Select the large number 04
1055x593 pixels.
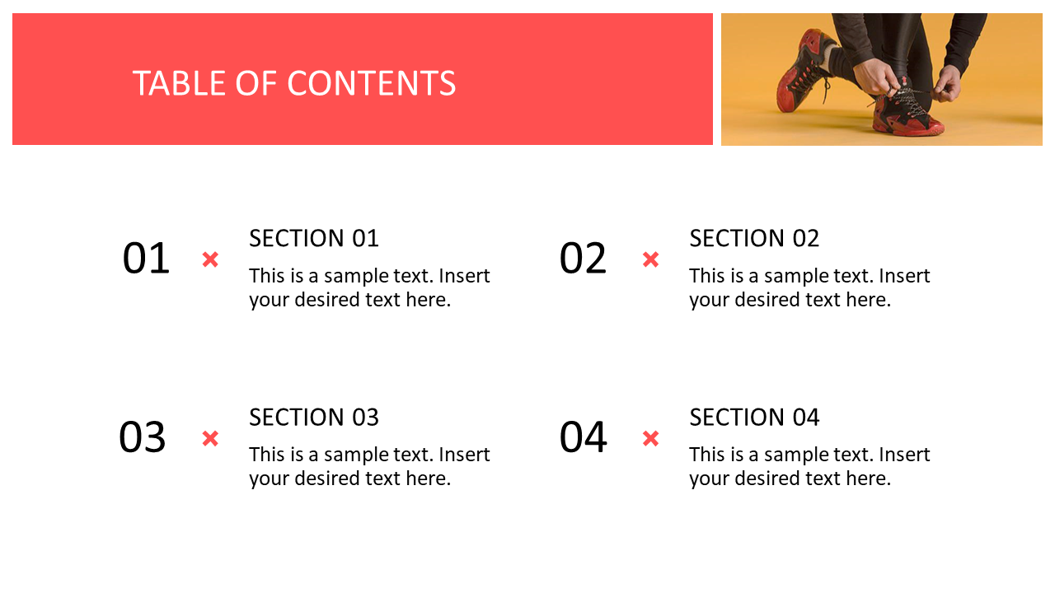coord(583,437)
